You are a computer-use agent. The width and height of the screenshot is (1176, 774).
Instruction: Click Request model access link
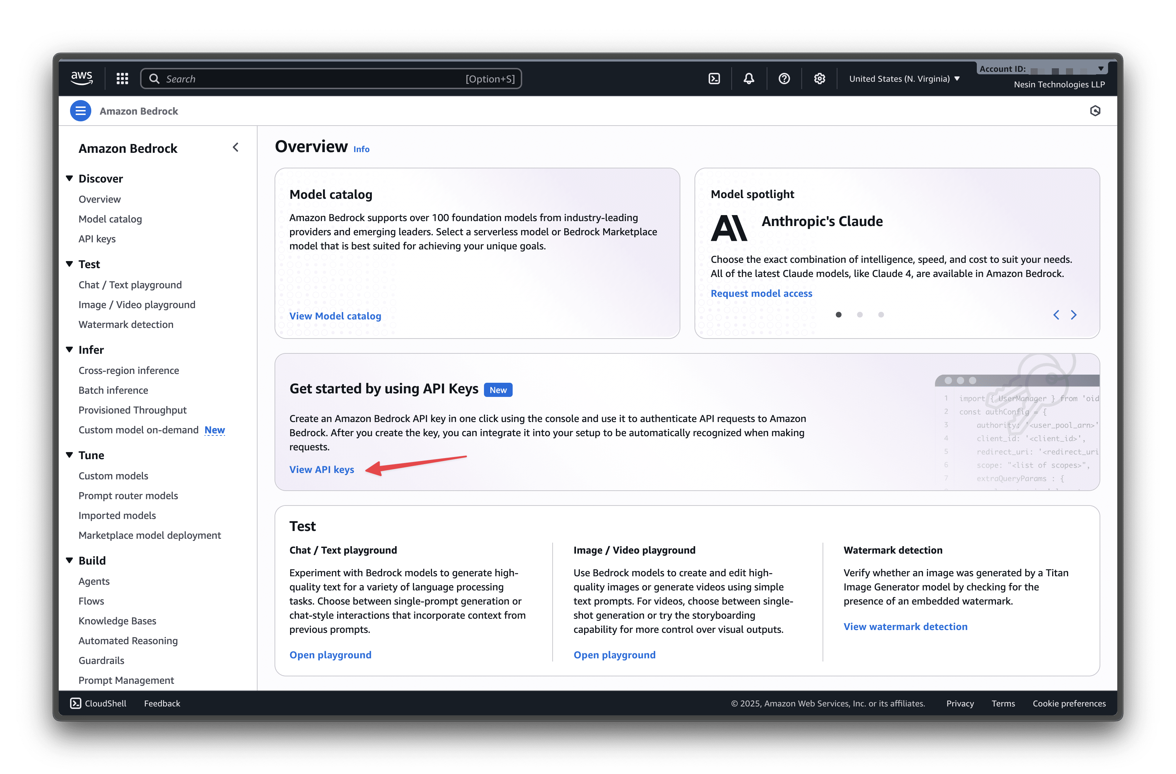[x=761, y=293]
